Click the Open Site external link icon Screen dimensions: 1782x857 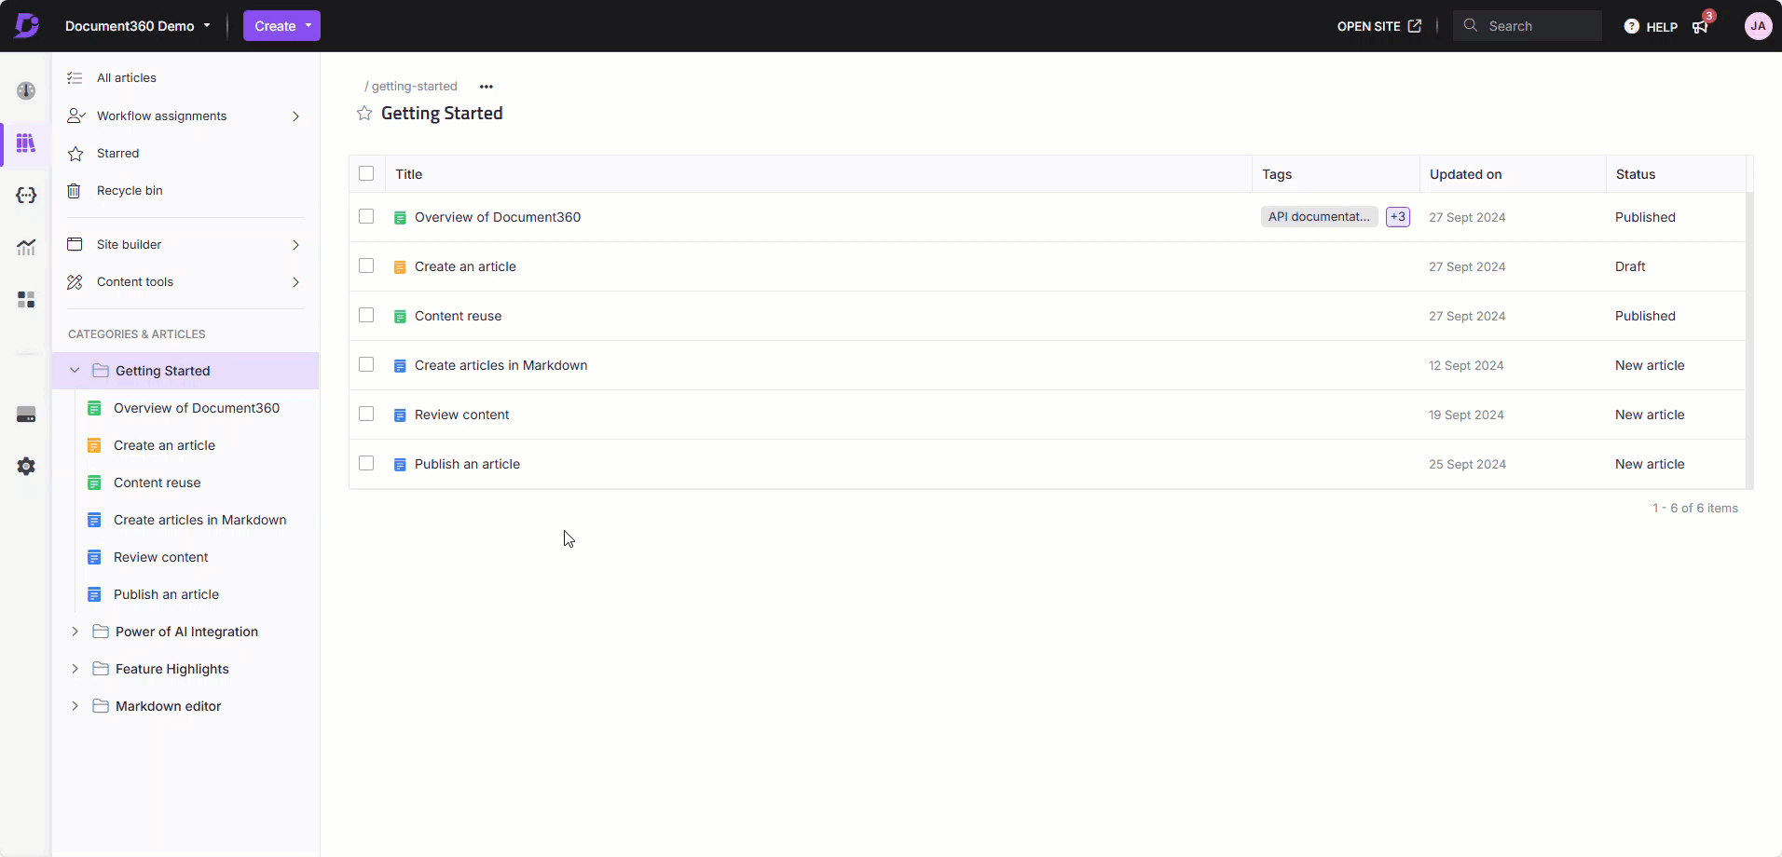pyautogui.click(x=1415, y=25)
